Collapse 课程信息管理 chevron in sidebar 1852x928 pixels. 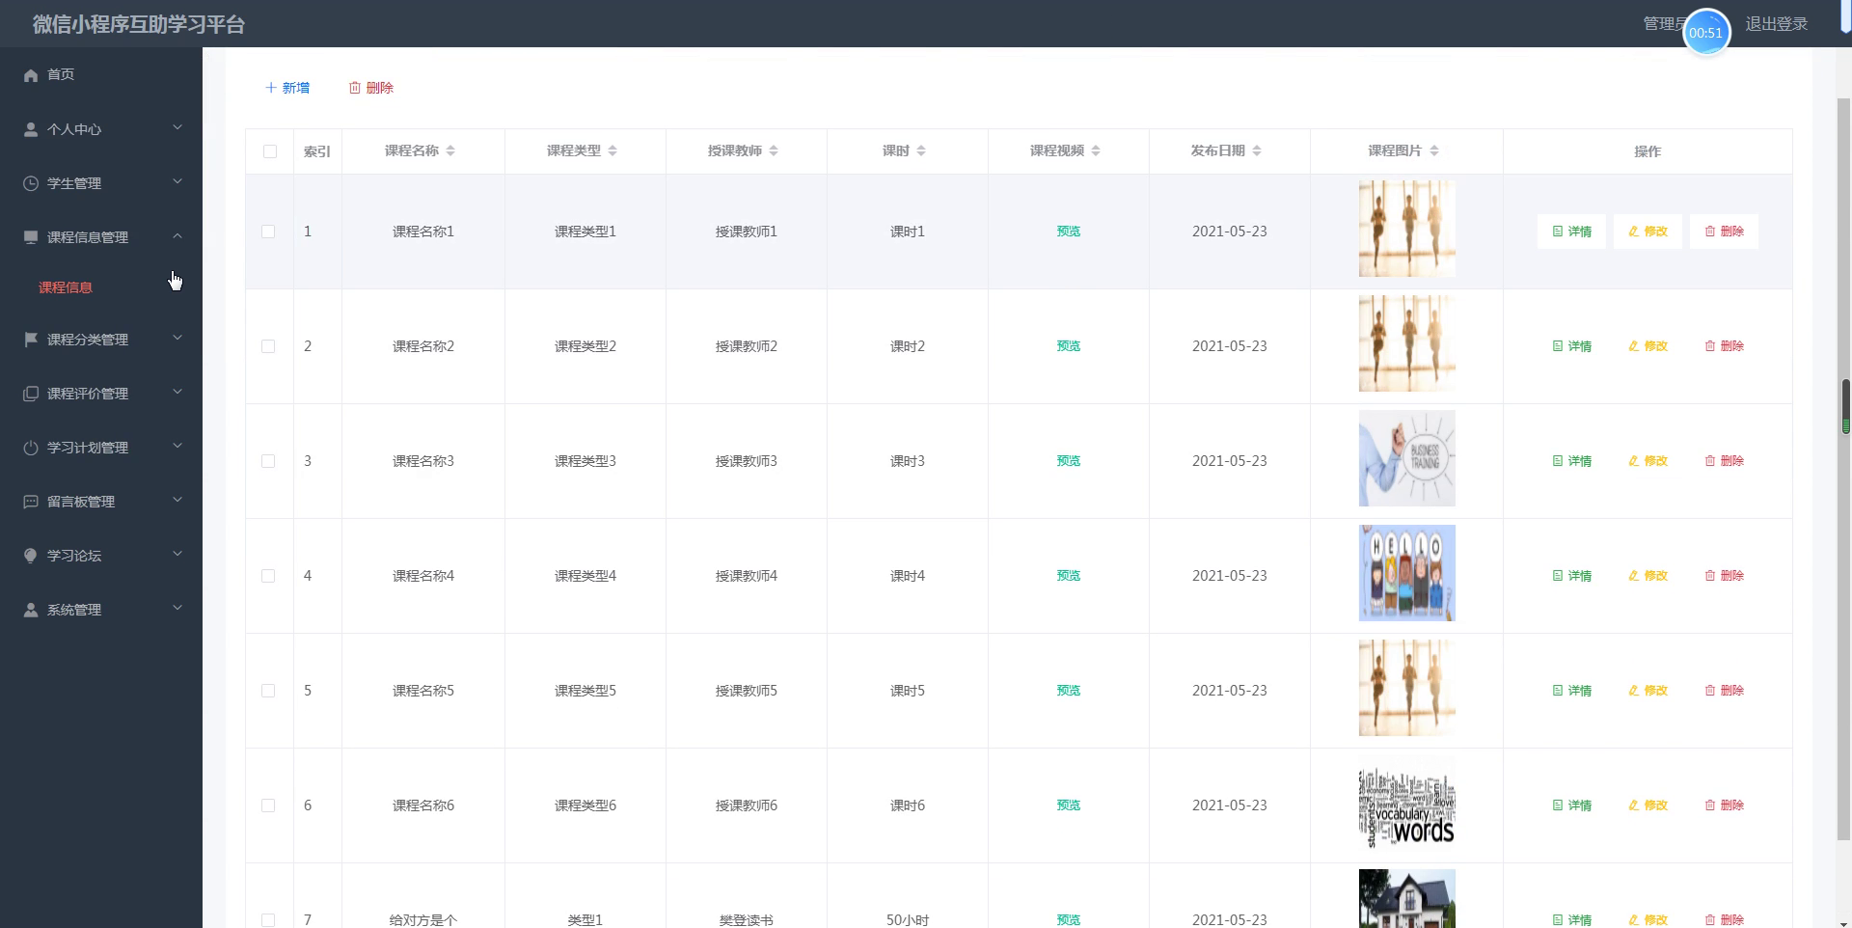[x=177, y=235]
